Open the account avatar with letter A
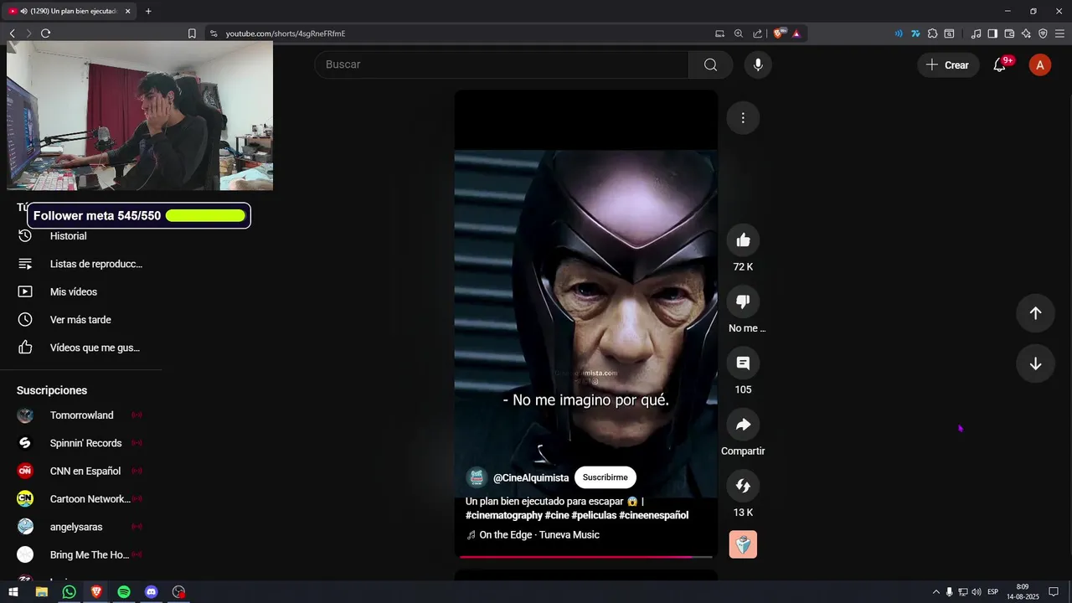Viewport: 1072px width, 603px height. point(1039,64)
